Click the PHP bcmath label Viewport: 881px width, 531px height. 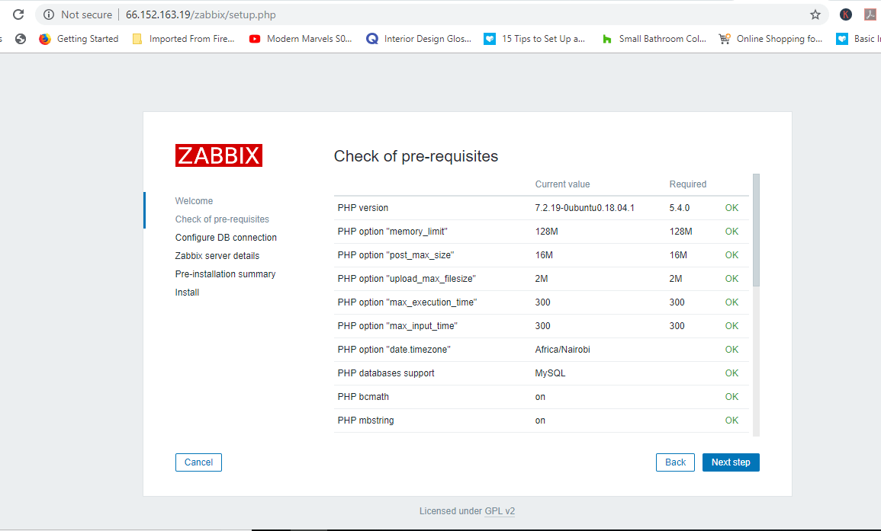tap(363, 397)
